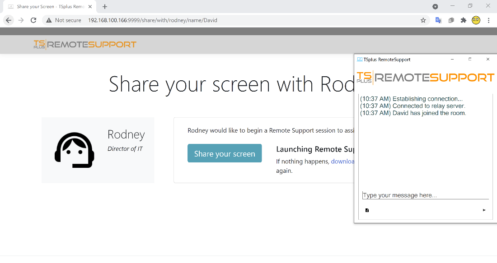Screen dimensions: 497x263
Task: Click the forward navigation arrow
Action: point(21,20)
